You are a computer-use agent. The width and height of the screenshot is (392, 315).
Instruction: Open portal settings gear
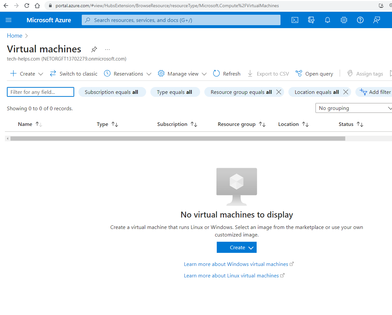(344, 20)
